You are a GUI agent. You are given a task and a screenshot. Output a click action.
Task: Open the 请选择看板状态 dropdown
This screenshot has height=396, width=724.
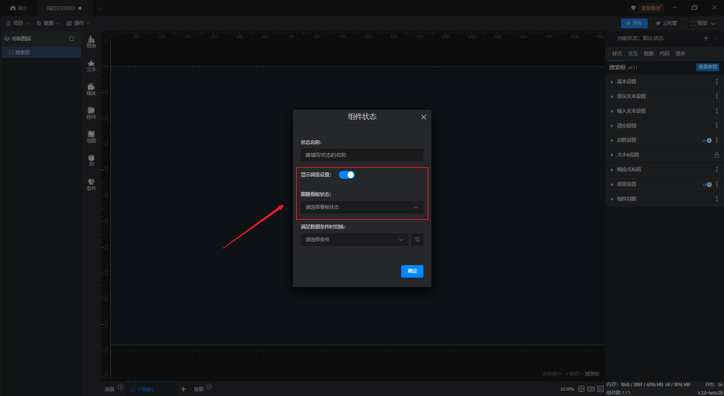click(362, 207)
